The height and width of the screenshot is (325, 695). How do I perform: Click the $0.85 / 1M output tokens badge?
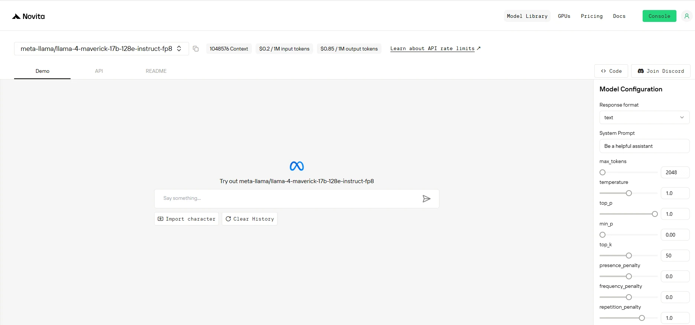coord(349,49)
